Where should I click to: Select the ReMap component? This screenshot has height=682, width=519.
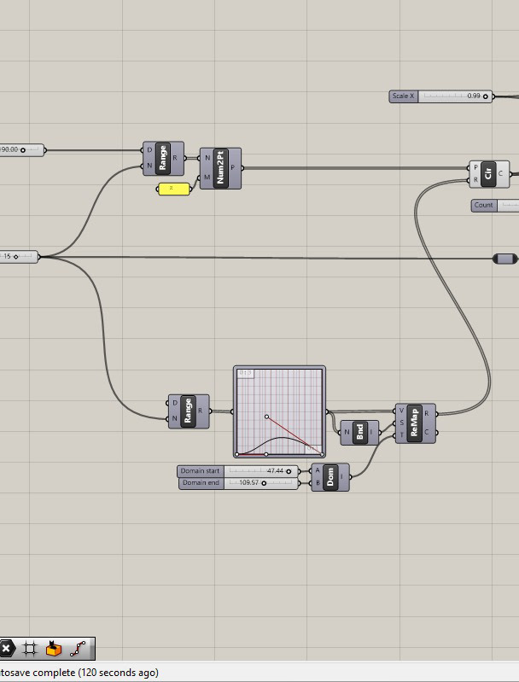415,423
